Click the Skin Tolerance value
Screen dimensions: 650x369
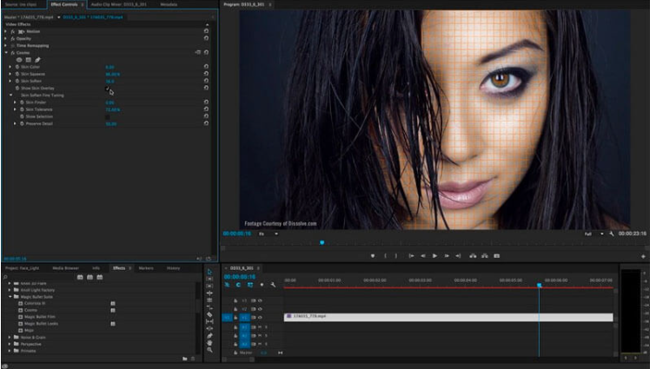pos(112,109)
